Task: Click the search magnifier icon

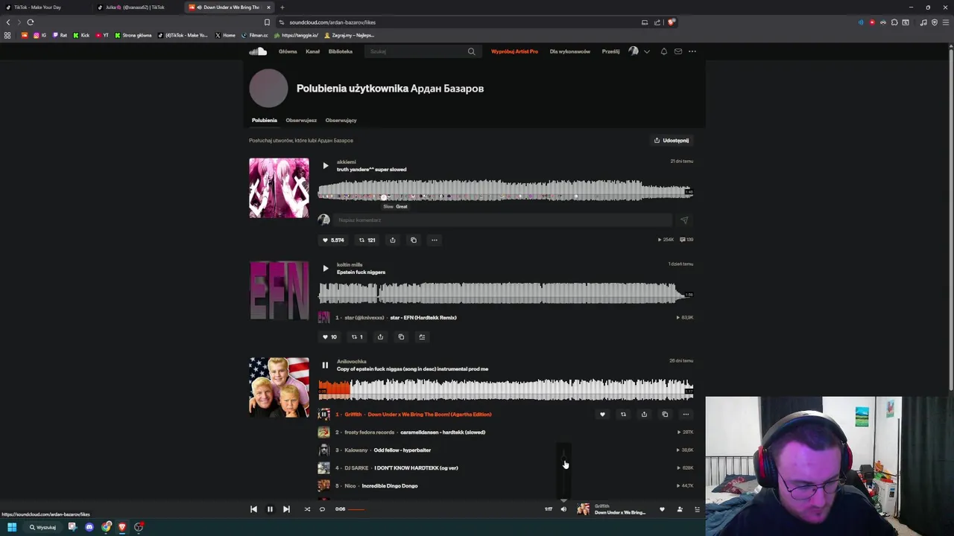Action: click(471, 51)
